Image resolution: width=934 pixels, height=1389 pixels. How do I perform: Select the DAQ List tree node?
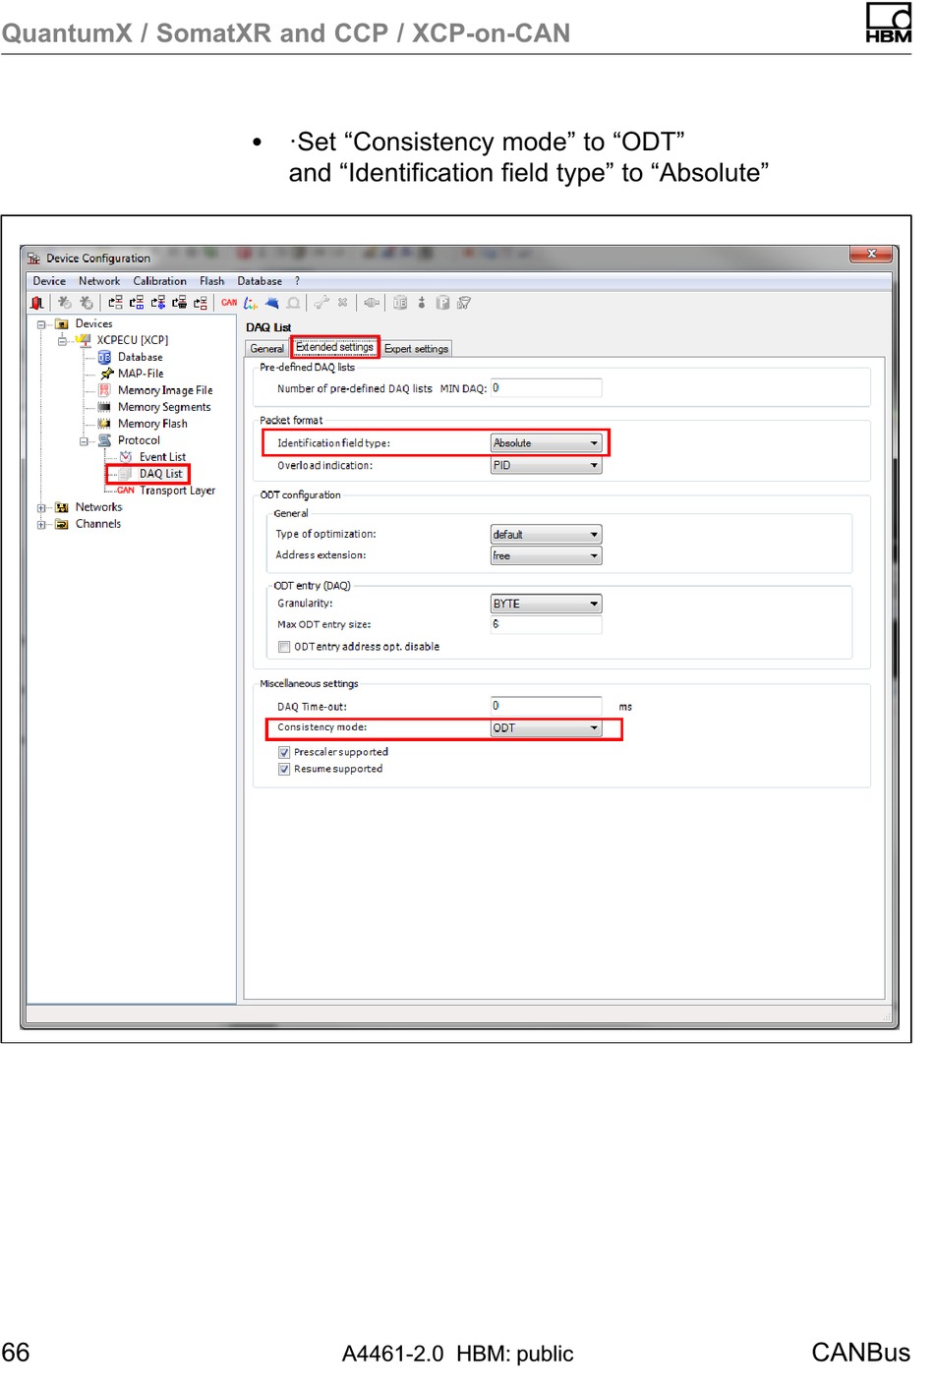160,474
